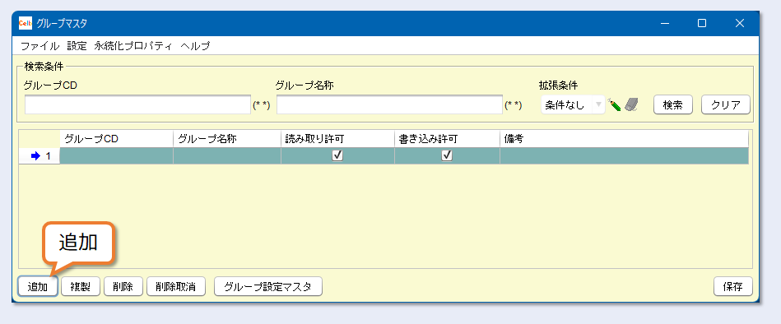Uncheck the 読み取り許可 checkbox in row 1
Image resolution: width=781 pixels, height=324 pixels.
(x=337, y=155)
